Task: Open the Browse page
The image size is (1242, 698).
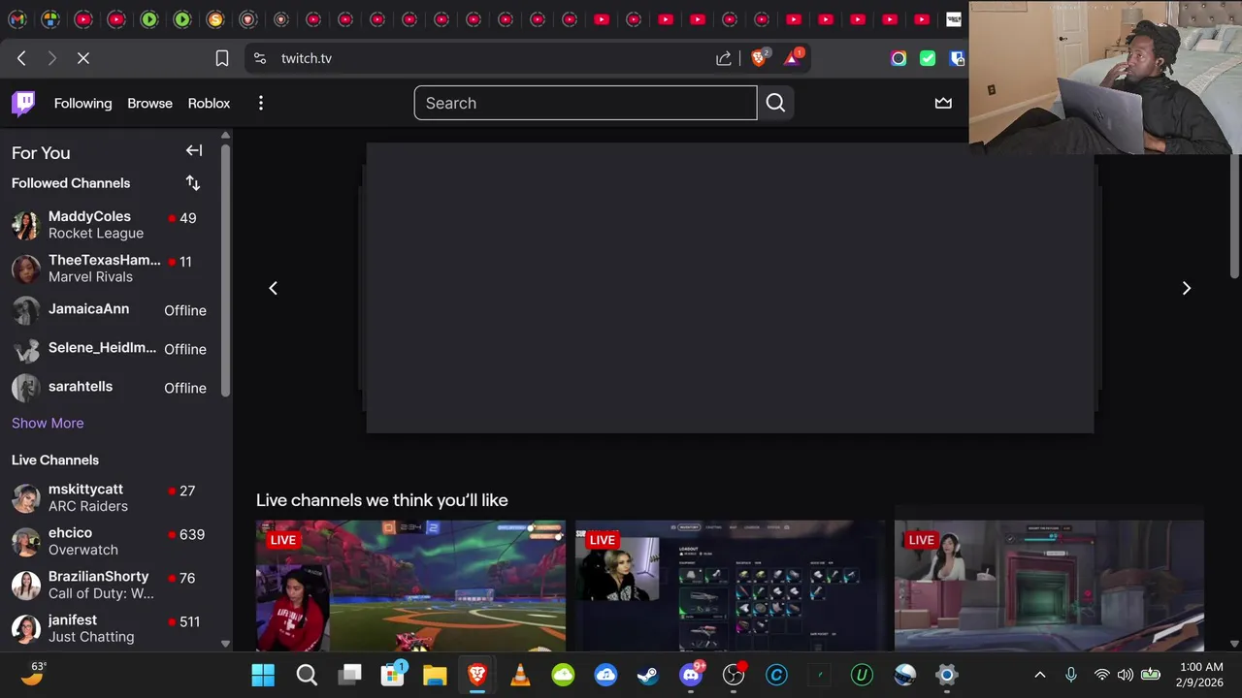Action: (x=149, y=103)
